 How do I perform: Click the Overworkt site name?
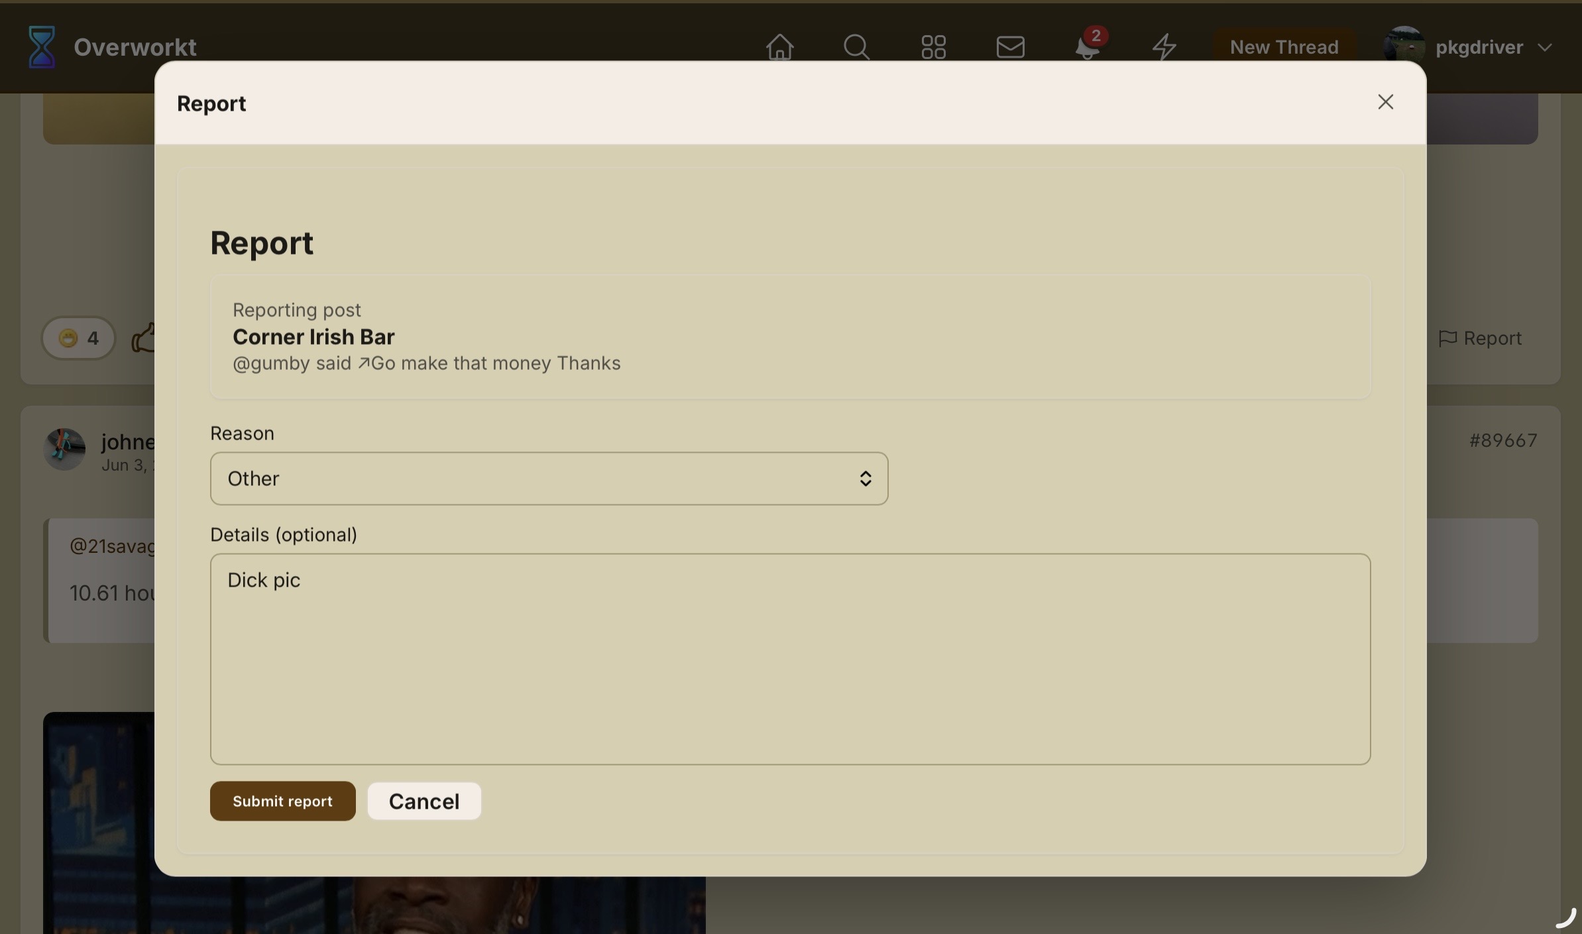135,47
